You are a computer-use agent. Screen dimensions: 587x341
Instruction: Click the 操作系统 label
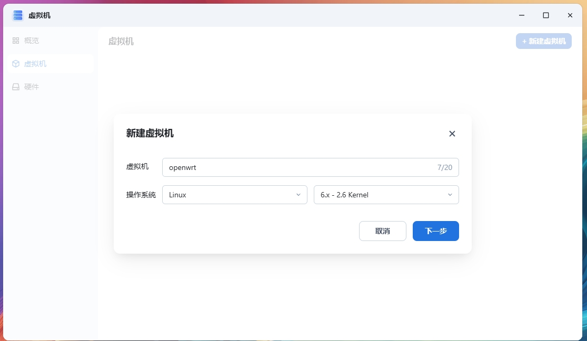pyautogui.click(x=141, y=195)
